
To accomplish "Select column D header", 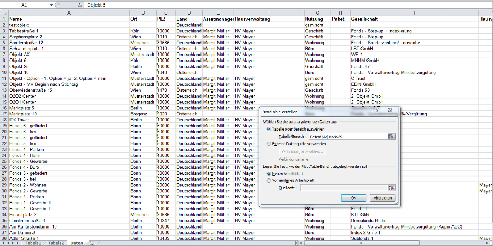I will (x=189, y=13).
